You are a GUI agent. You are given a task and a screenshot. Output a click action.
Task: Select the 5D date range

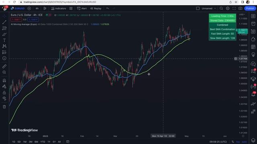click(19, 142)
